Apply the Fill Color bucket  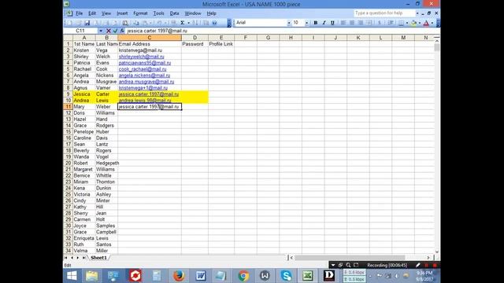413,23
